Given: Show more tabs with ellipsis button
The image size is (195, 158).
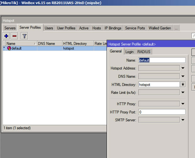Looking at the screenshot, I should 176,28.
